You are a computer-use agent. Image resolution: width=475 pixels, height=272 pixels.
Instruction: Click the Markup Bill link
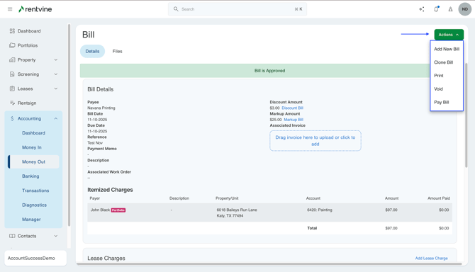294,120
